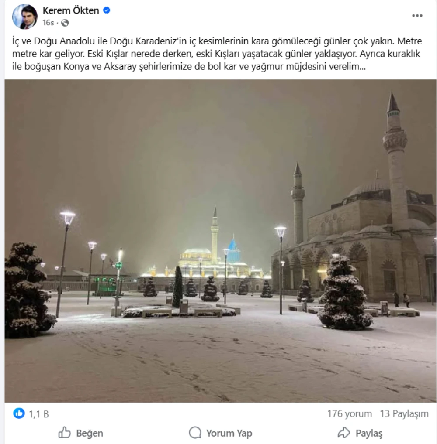Click the speech bubble comment icon
Image resolution: width=437 pixels, height=444 pixels.
[195, 433]
